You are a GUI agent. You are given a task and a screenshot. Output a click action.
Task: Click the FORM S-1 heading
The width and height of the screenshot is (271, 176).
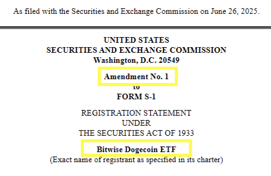point(136,96)
